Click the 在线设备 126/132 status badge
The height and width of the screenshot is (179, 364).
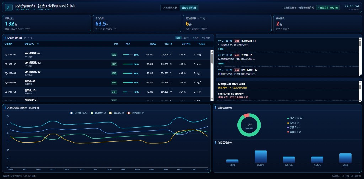pyautogui.click(x=328, y=8)
